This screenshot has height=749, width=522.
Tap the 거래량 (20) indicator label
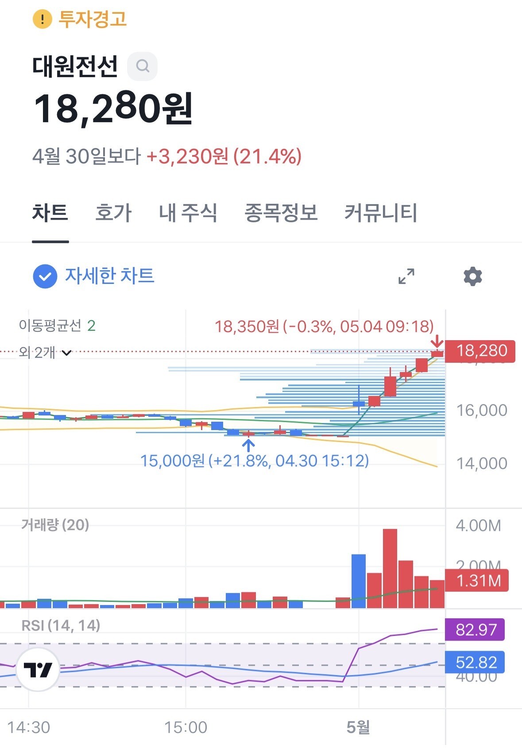[55, 525]
